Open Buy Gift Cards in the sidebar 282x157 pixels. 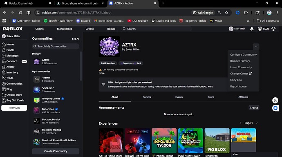pos(13,100)
